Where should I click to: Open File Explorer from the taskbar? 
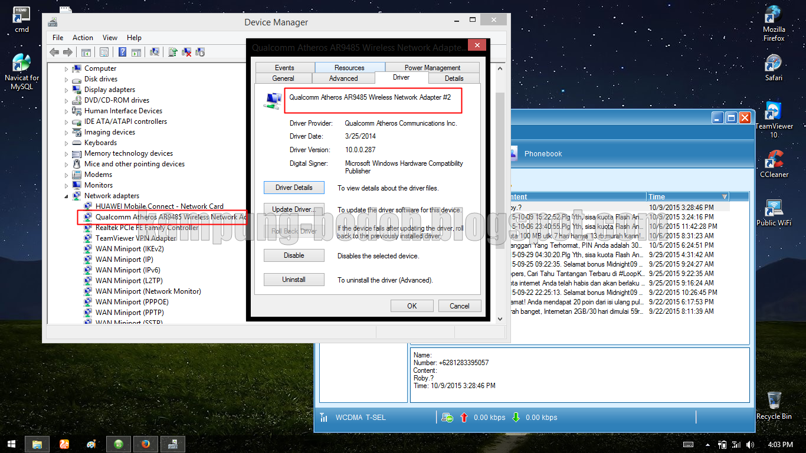37,444
